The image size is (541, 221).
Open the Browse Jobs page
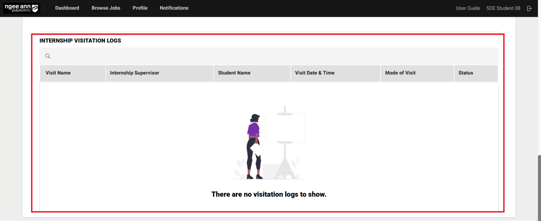[105, 8]
